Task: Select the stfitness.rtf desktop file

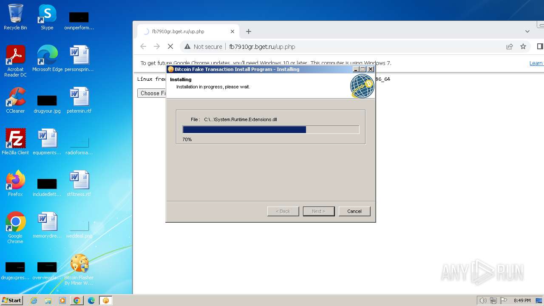Action: pyautogui.click(x=79, y=184)
